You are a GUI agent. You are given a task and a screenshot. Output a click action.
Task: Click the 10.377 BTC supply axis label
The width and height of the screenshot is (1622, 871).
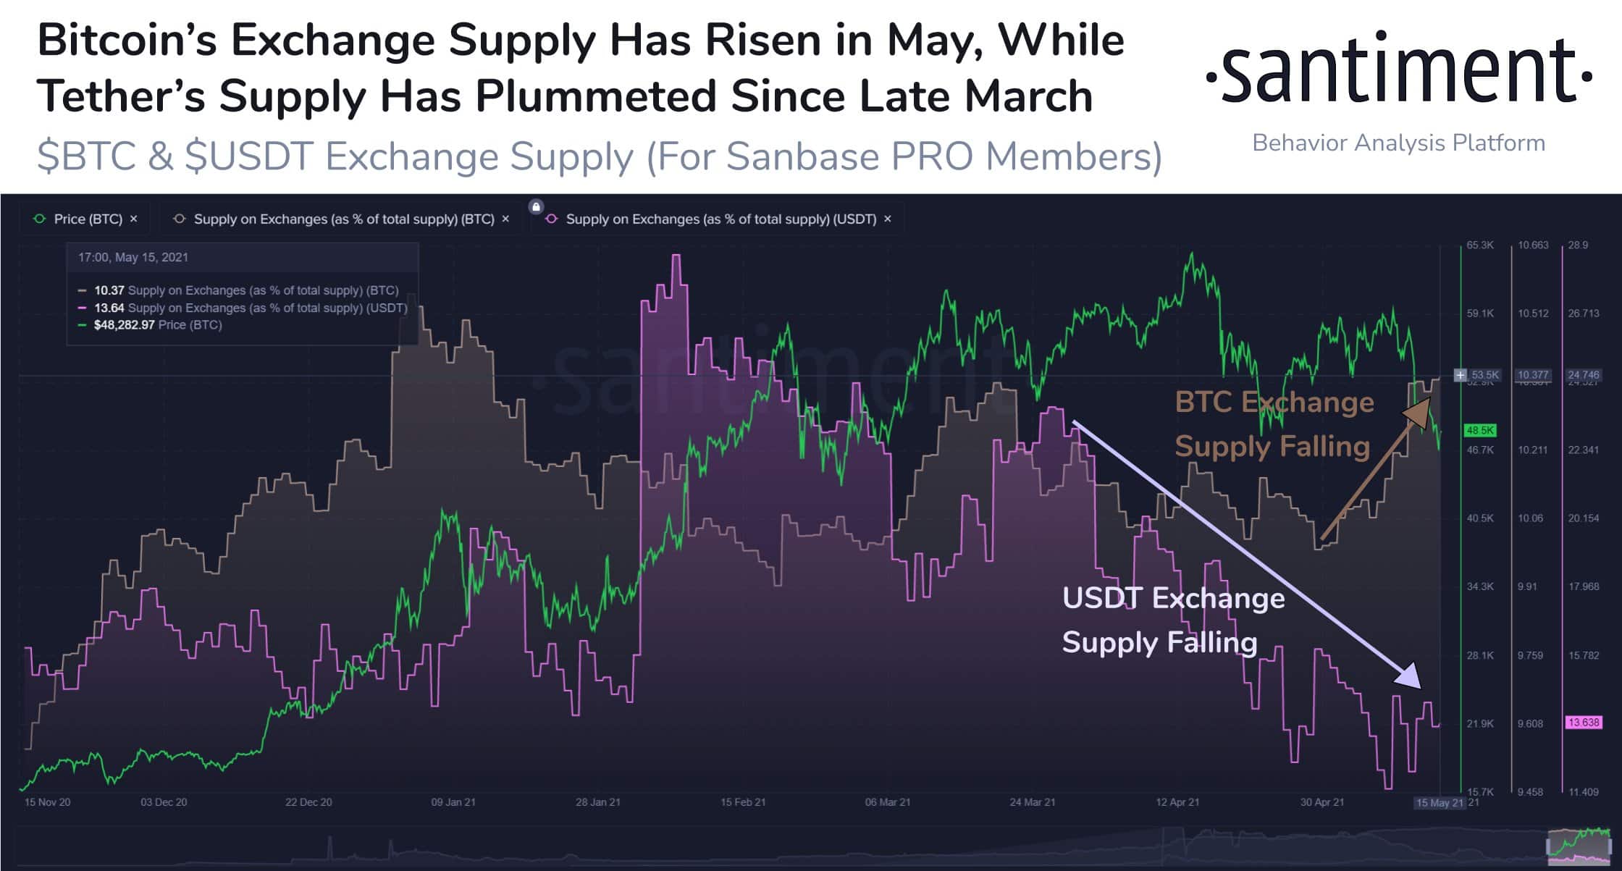[1533, 375]
